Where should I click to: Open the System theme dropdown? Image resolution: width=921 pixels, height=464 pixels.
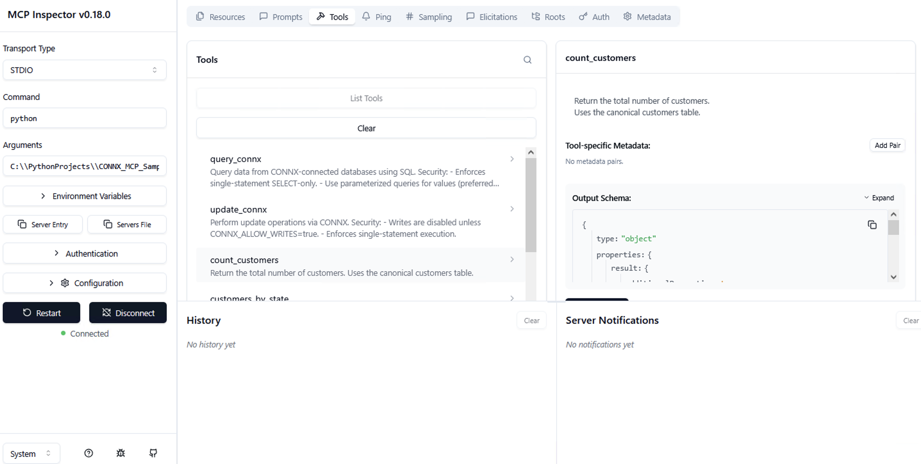(31, 454)
